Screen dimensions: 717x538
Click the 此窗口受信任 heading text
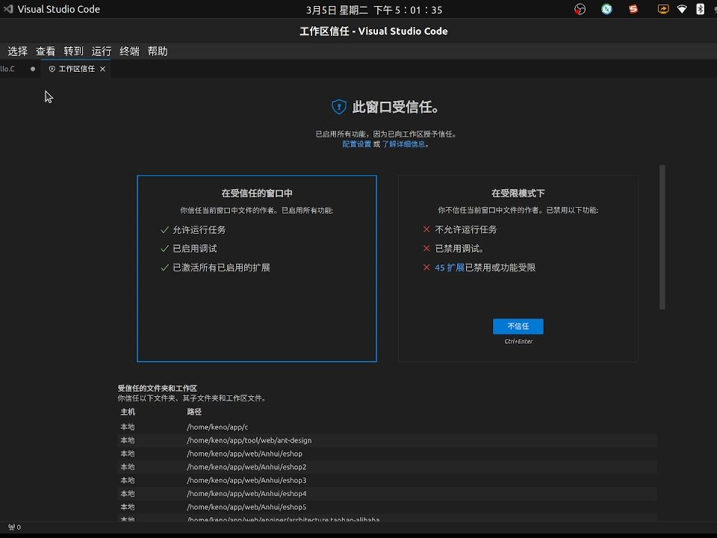396,107
